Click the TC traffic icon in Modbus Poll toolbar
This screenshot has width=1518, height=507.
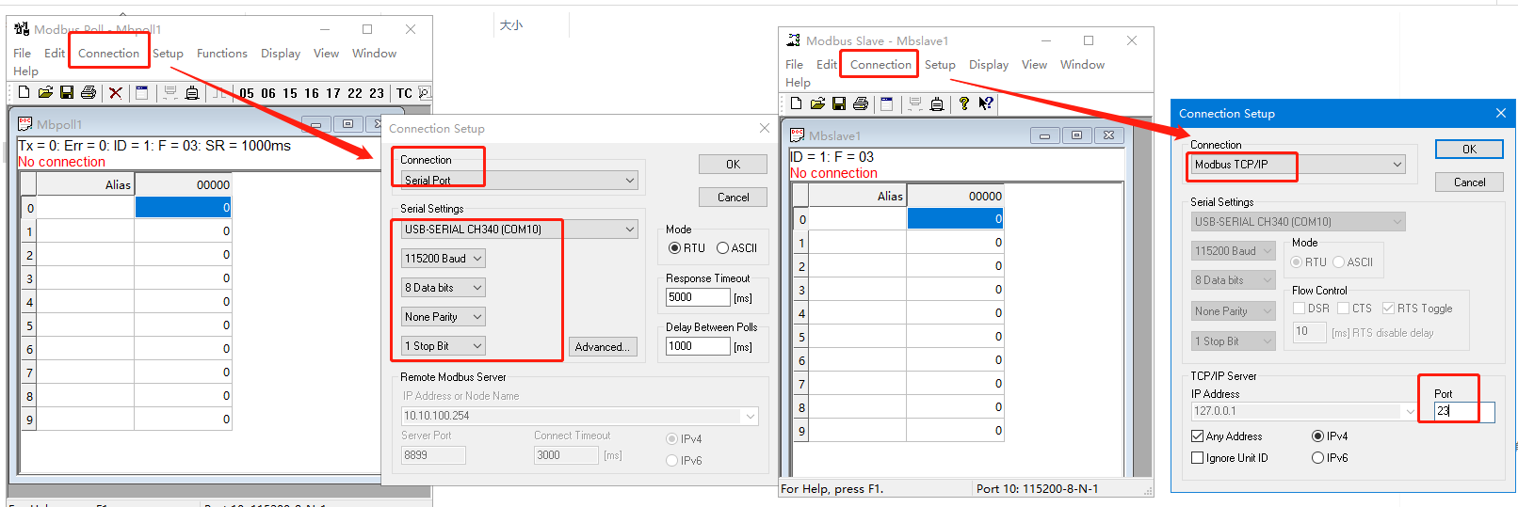click(x=404, y=93)
